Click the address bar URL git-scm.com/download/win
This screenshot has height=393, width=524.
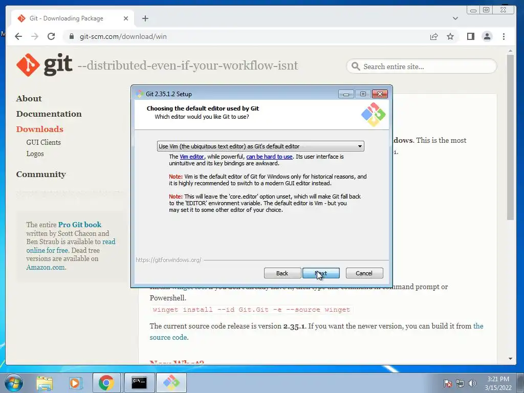123,36
